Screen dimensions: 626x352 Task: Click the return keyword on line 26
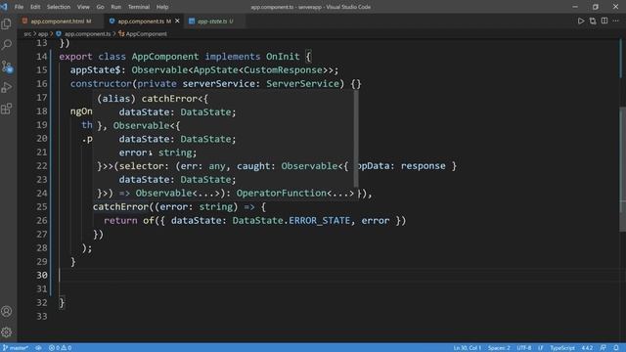[120, 220]
